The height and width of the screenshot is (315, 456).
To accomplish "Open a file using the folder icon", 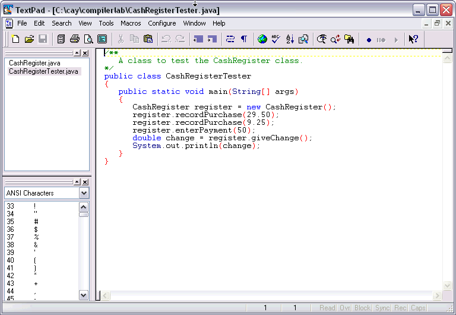I will (29, 39).
